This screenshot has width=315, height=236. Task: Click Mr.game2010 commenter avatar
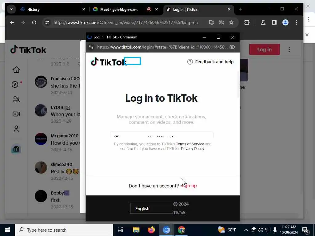point(41,139)
